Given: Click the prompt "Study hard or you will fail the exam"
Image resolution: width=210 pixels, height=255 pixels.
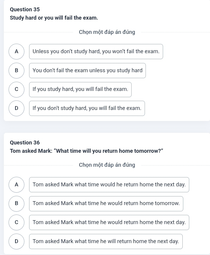Looking at the screenshot, I should [x=54, y=18].
